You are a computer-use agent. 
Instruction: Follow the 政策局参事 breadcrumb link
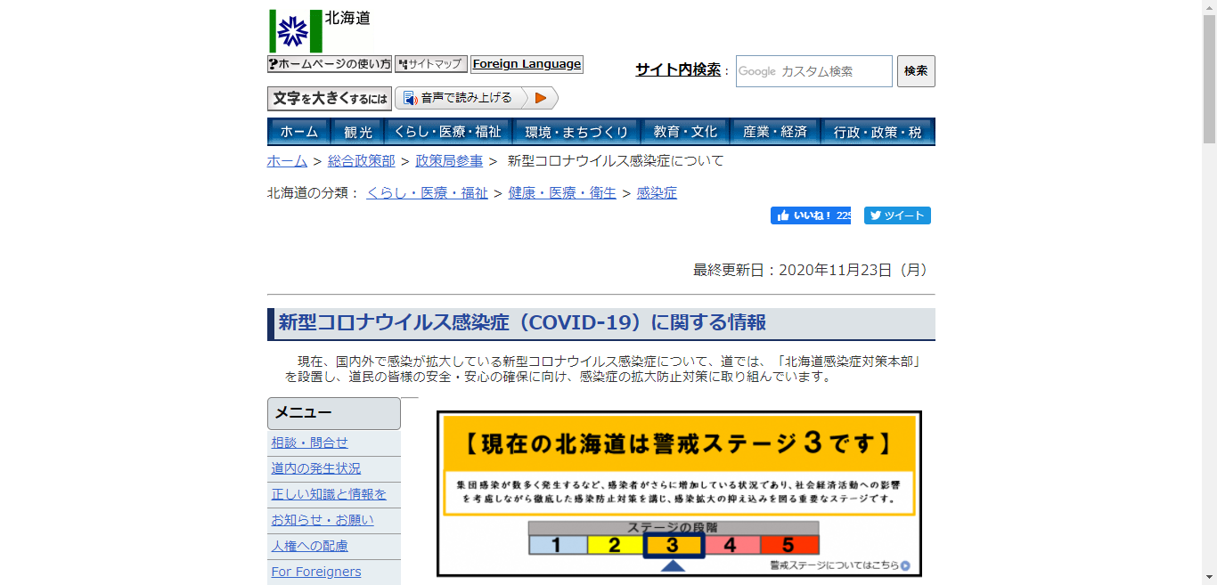click(x=449, y=161)
